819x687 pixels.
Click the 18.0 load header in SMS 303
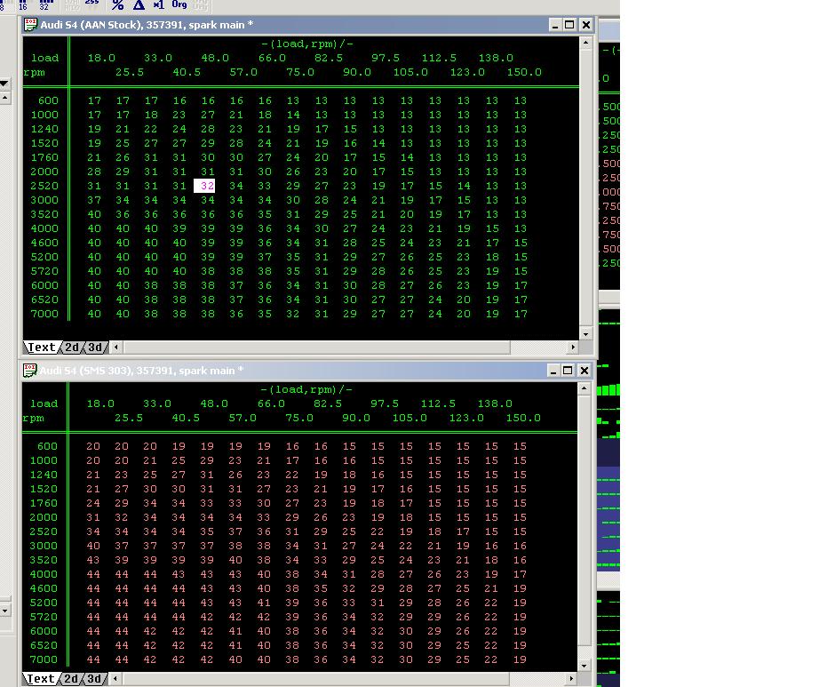tap(100, 403)
